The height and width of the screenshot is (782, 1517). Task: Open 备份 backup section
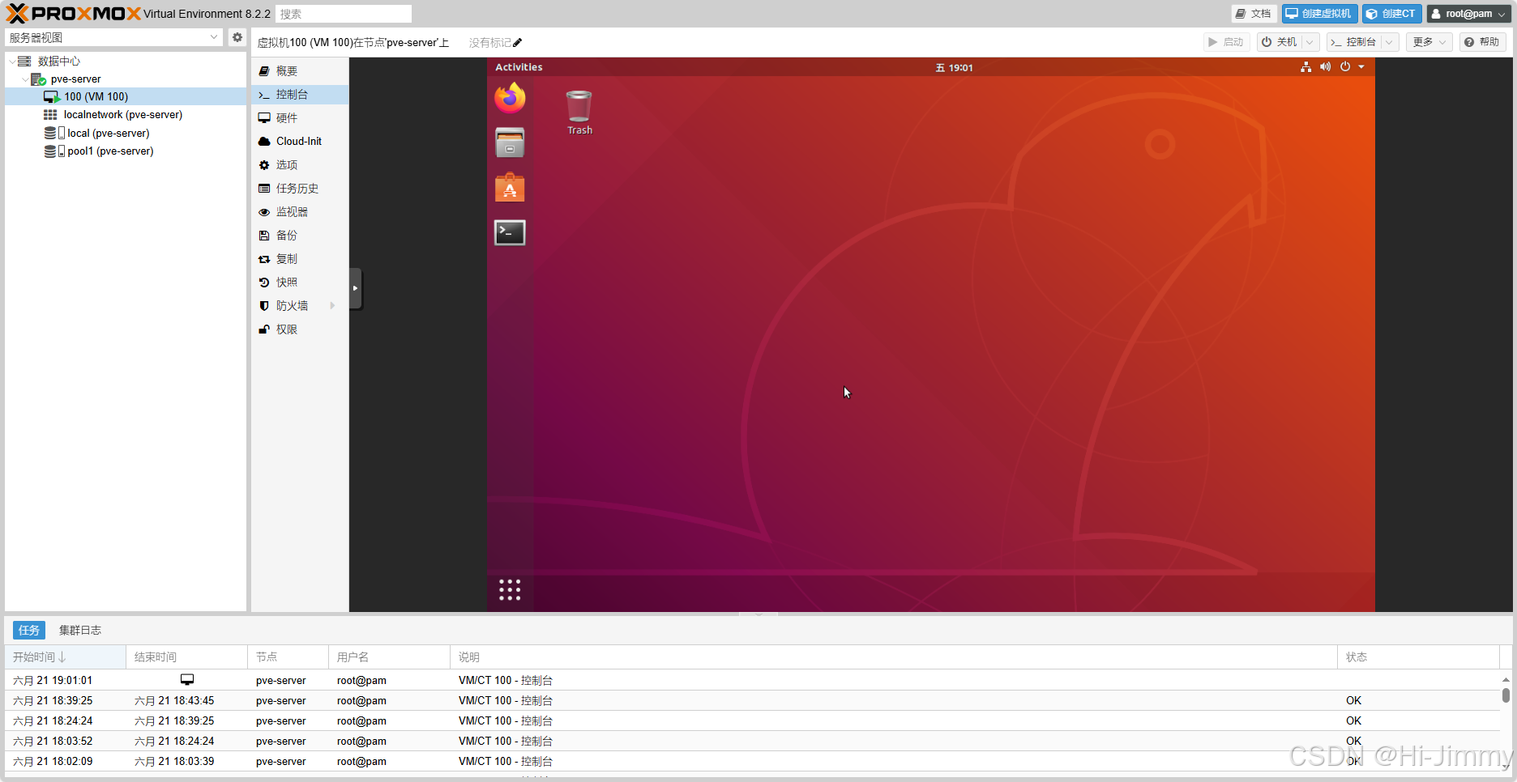click(x=300, y=236)
